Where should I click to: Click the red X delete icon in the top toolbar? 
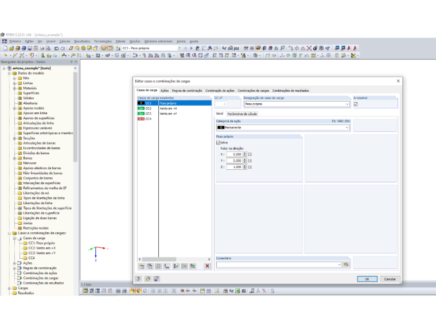(x=309, y=48)
